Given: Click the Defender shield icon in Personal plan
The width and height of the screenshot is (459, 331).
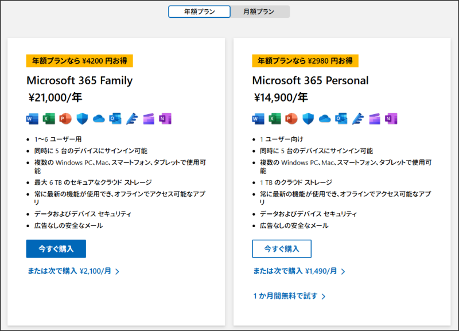Looking at the screenshot, I should point(308,119).
